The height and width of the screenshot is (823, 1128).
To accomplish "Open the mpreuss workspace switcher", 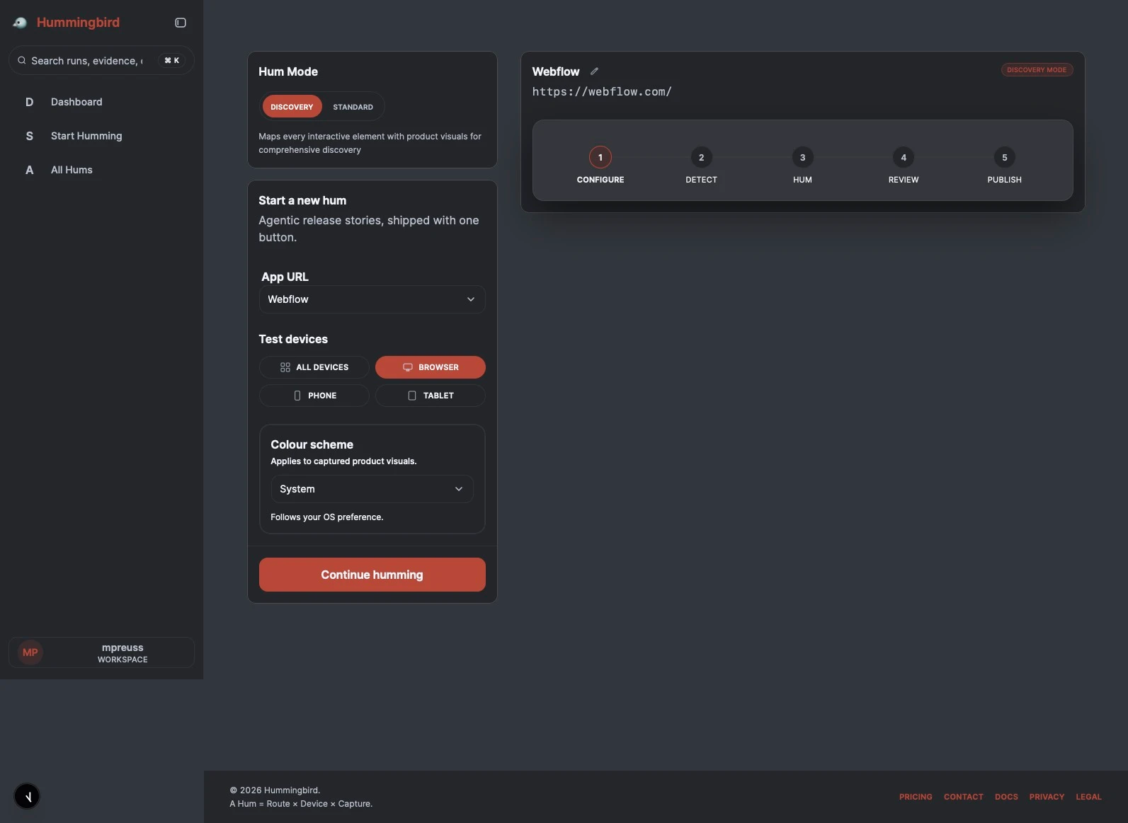I will coord(123,652).
